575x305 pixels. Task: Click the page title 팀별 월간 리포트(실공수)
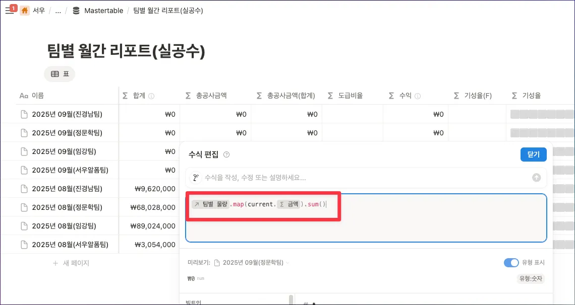(x=126, y=51)
